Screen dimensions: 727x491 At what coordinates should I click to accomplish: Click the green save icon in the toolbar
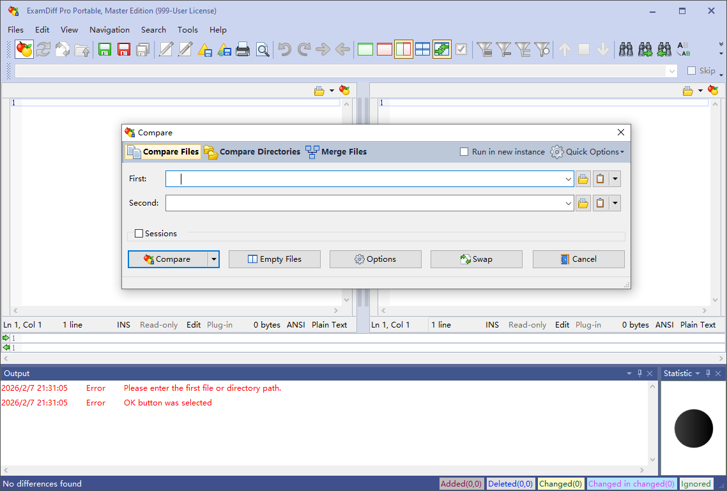point(104,49)
